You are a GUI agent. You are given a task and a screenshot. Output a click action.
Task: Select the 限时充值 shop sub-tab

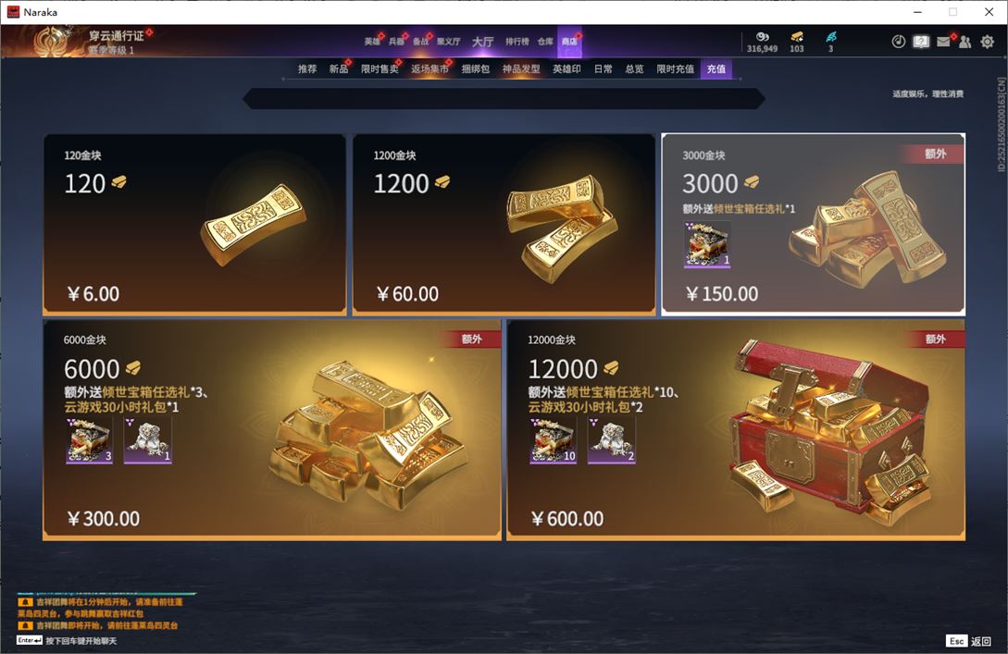(675, 68)
